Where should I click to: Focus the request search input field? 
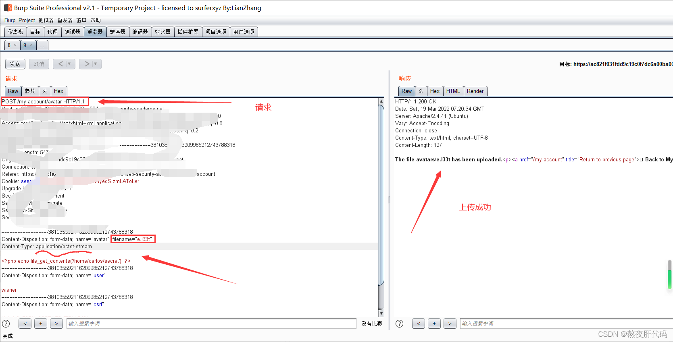coord(211,323)
